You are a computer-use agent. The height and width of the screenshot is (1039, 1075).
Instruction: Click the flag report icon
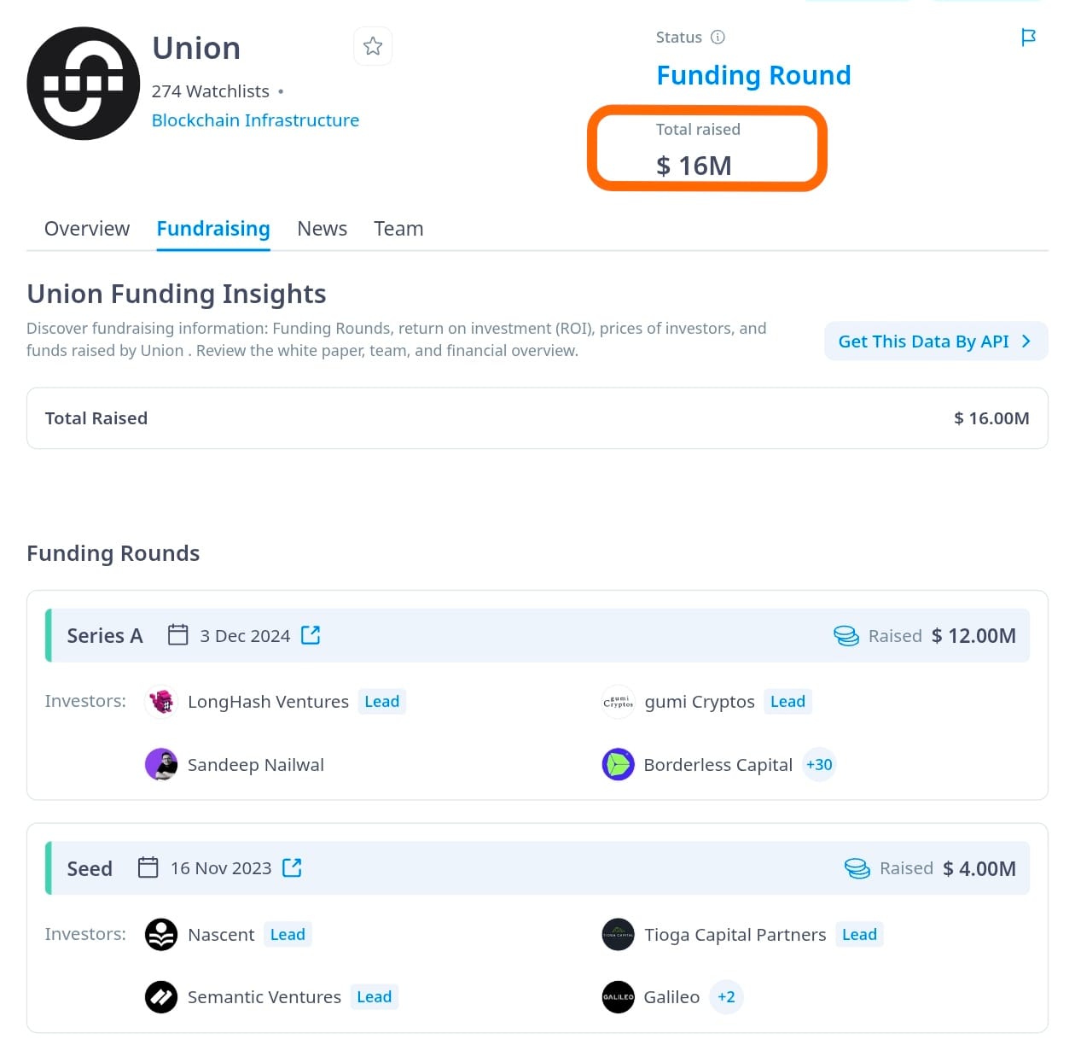coord(1028,38)
